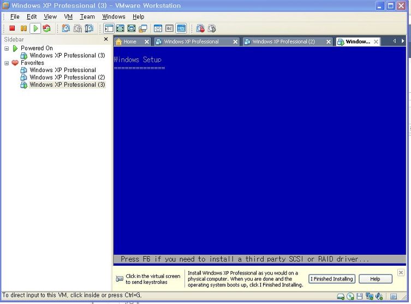Click the VMware icon in the title bar
411x304 pixels.
click(5, 5)
